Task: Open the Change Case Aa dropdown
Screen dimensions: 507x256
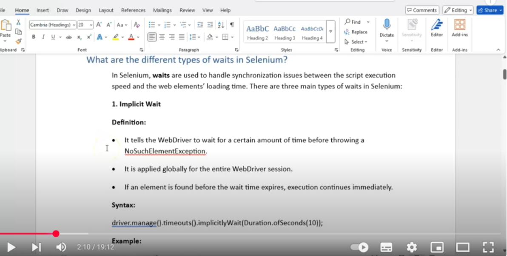Action: pyautogui.click(x=122, y=25)
